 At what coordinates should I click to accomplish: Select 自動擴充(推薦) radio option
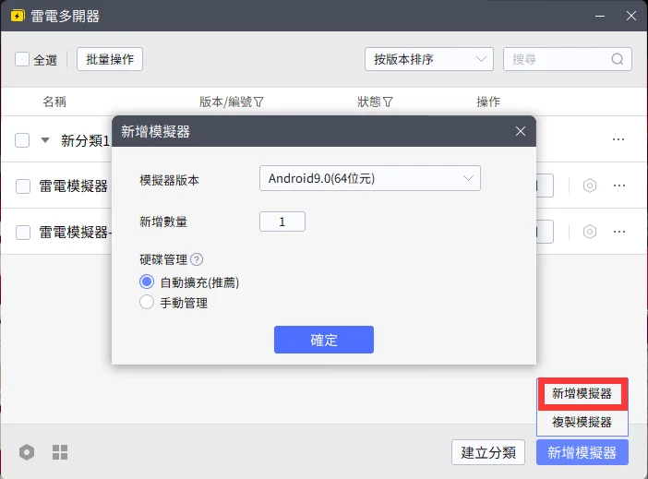pyautogui.click(x=147, y=281)
